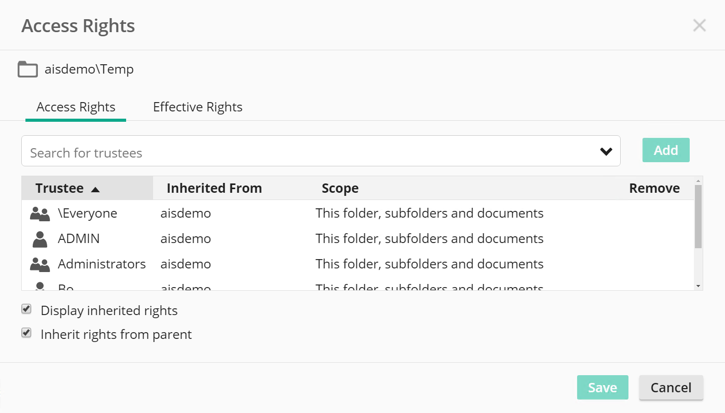Sort by Trustee column arrow
Image resolution: width=725 pixels, height=413 pixels.
[x=95, y=189]
